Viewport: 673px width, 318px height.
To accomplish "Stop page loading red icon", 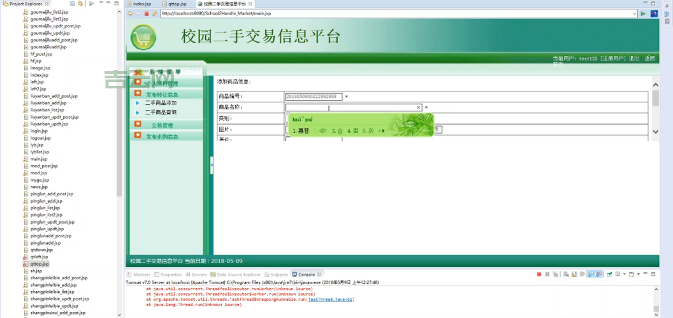I will coord(147,13).
